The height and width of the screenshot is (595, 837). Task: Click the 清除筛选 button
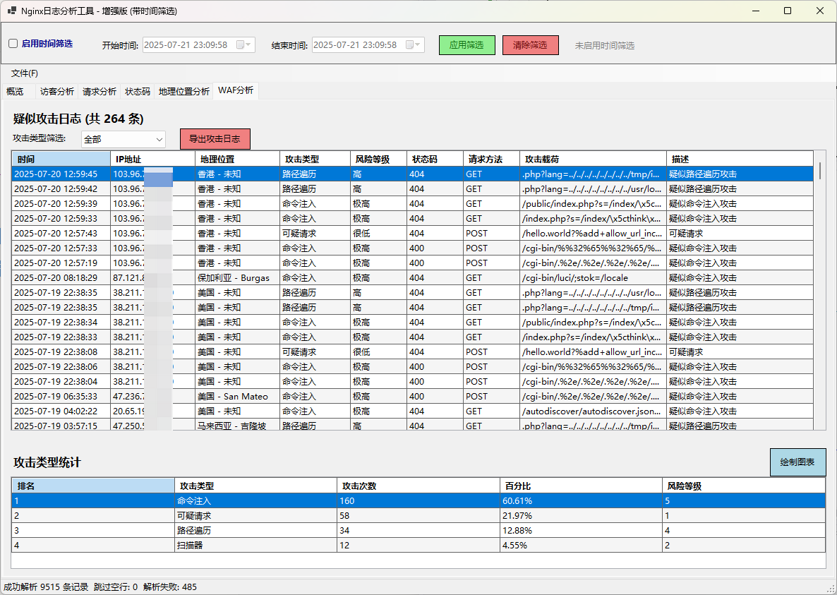pos(530,45)
